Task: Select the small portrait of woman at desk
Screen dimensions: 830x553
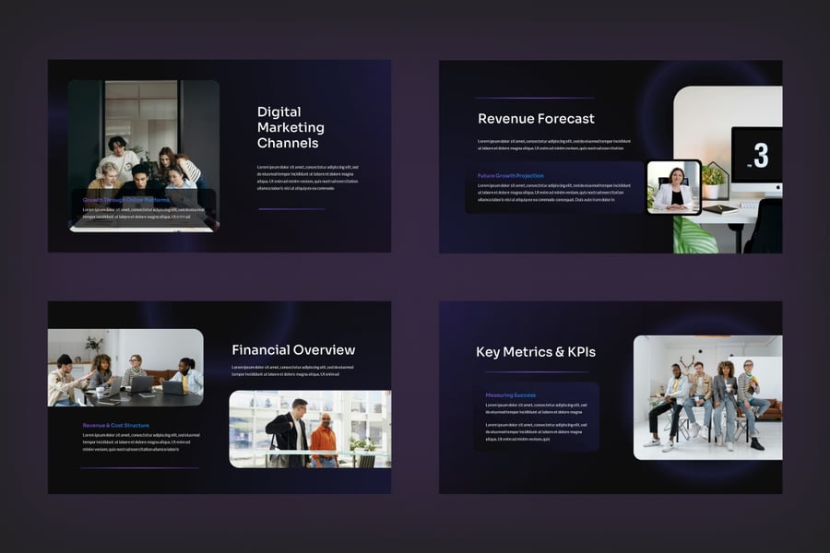Action: [673, 187]
